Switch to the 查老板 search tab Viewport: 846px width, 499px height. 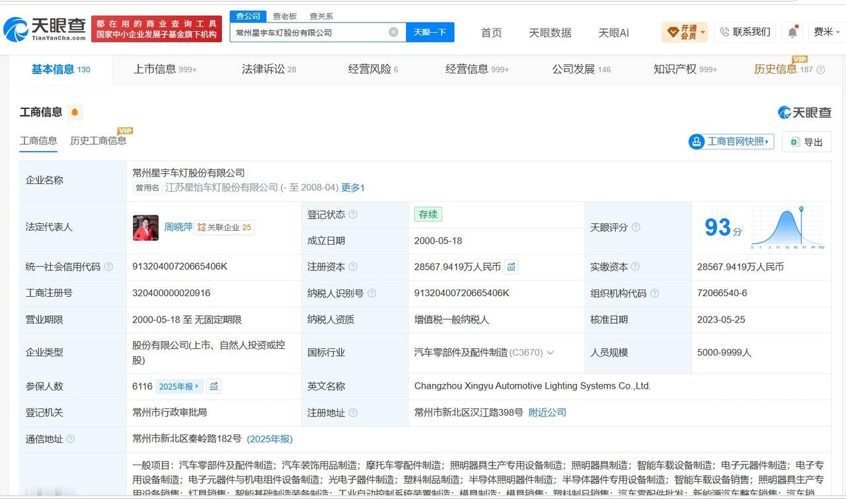[285, 16]
